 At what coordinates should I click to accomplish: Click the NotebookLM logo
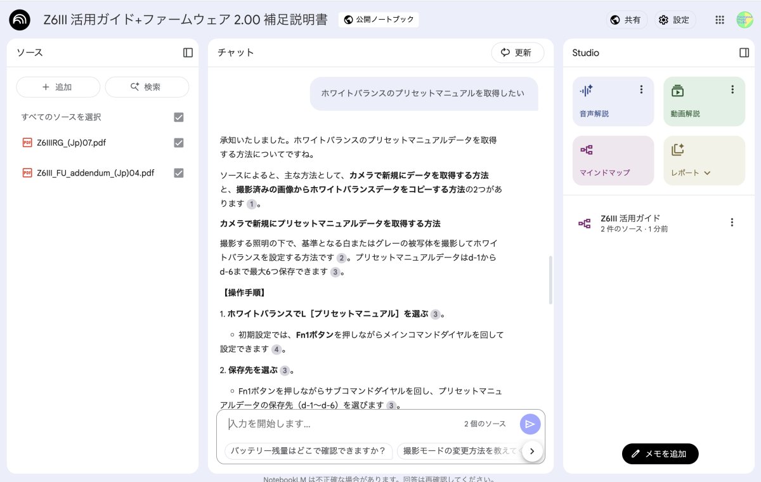pyautogui.click(x=20, y=20)
